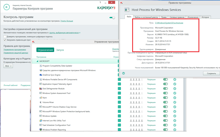
Task: Open the help circle icon in rules window
Action: 123,73
